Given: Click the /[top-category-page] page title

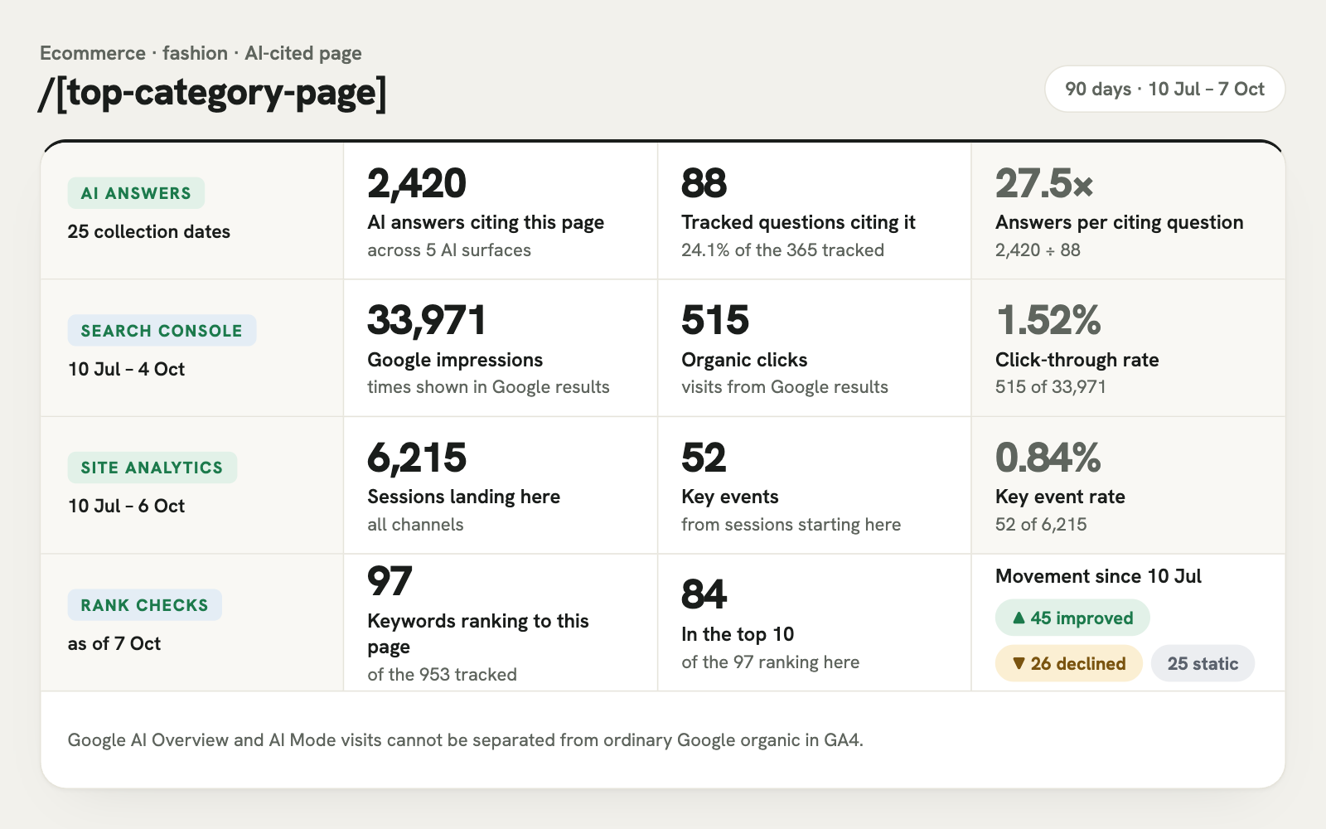Looking at the screenshot, I should pyautogui.click(x=212, y=93).
